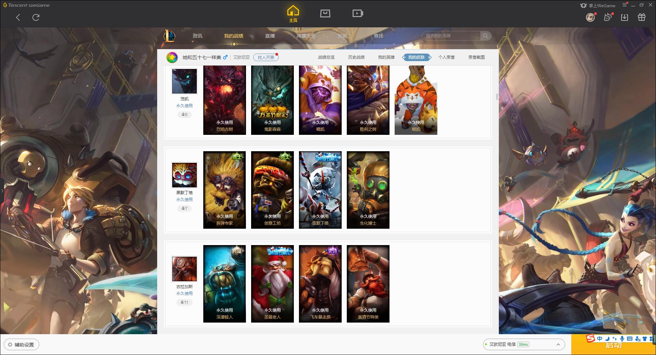656x355 pixels.
Task: Open the 发现 tab
Action: 342,36
